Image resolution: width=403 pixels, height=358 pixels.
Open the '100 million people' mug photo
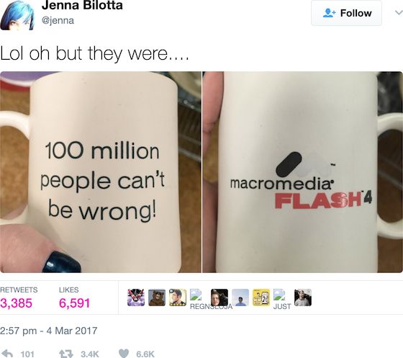pyautogui.click(x=101, y=172)
